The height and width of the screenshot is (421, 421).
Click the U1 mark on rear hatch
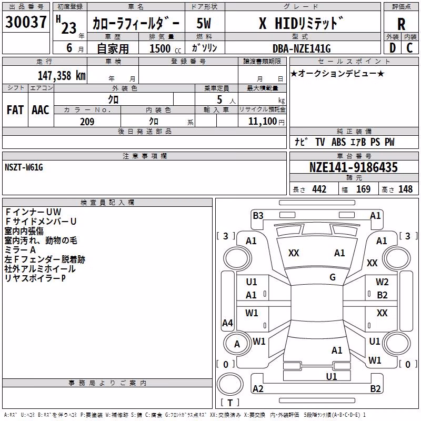[332, 377]
